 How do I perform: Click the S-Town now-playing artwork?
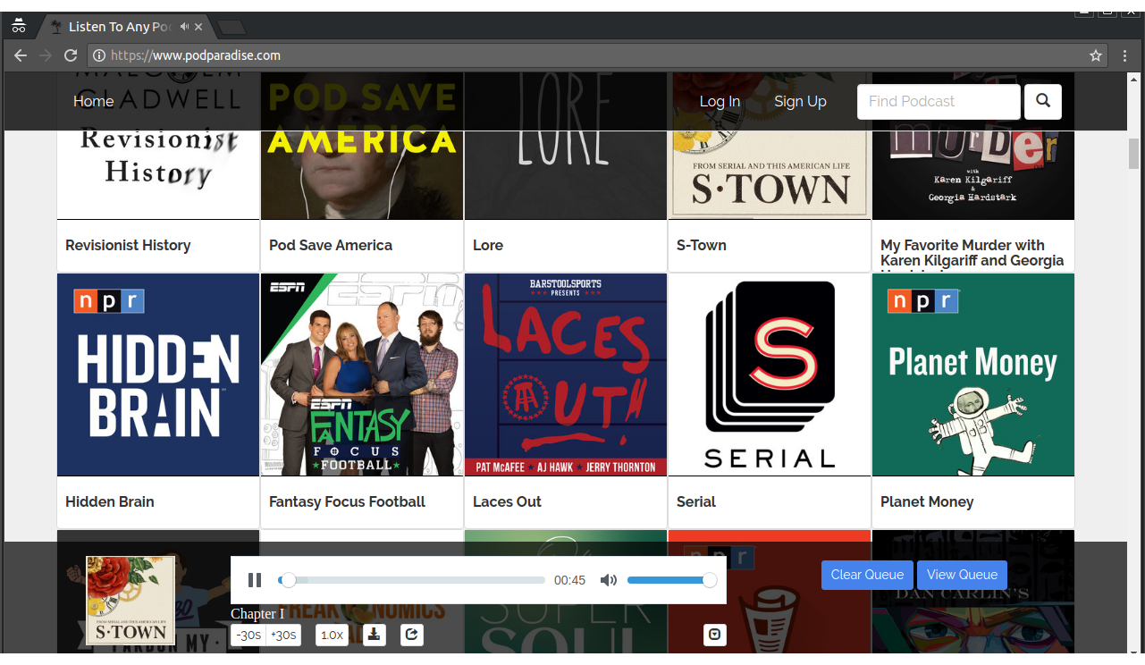click(x=130, y=601)
